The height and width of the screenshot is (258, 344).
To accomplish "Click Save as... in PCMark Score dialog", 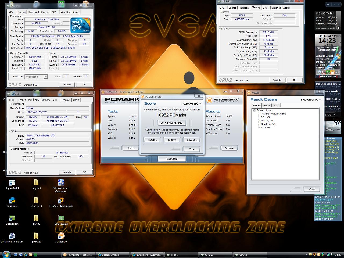I will tap(192, 140).
